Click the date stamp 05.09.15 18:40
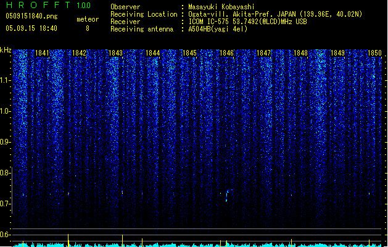Image resolution: width=388 pixels, height=247 pixels. 31,28
